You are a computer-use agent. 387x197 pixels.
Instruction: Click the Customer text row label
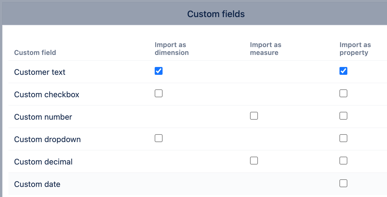tap(40, 72)
